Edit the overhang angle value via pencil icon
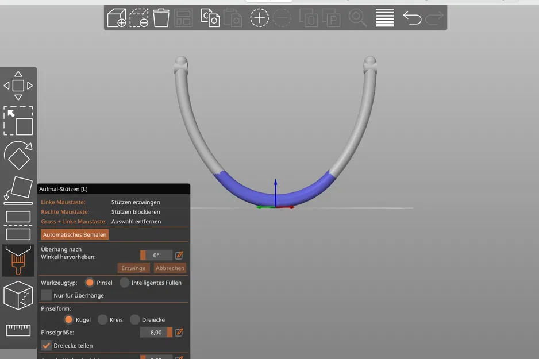The width and height of the screenshot is (539, 359). click(179, 255)
